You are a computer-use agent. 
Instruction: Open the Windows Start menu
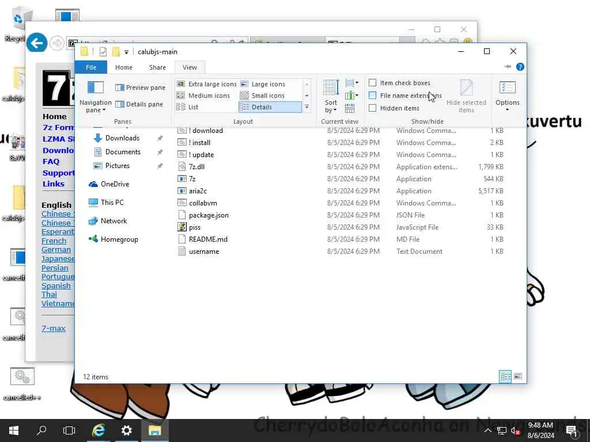14,430
